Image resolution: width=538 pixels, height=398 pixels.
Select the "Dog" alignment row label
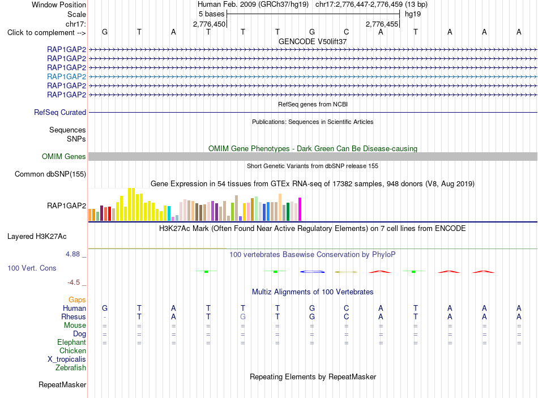(x=79, y=334)
